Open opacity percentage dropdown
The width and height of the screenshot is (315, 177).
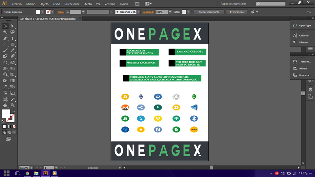click(x=170, y=12)
